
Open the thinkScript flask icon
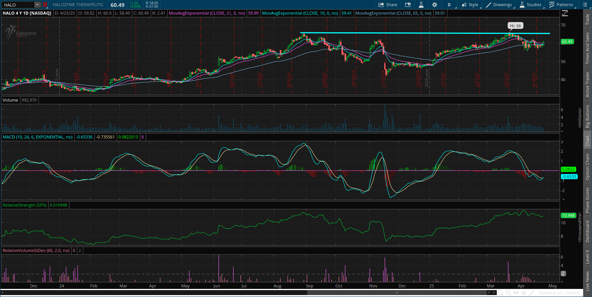[x=421, y=5]
